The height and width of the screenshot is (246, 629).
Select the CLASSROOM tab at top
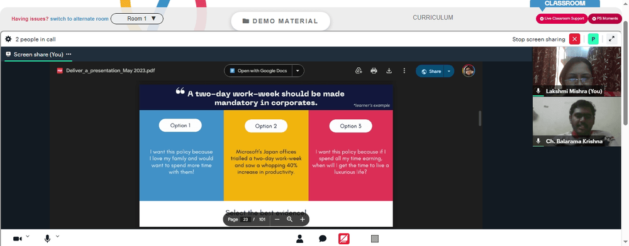click(x=565, y=4)
